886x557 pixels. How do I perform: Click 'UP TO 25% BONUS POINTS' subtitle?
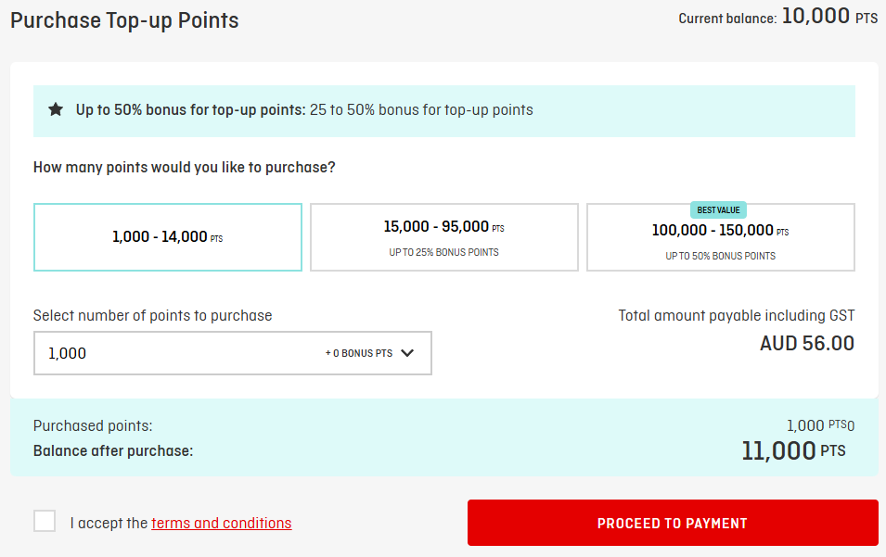[x=444, y=252]
